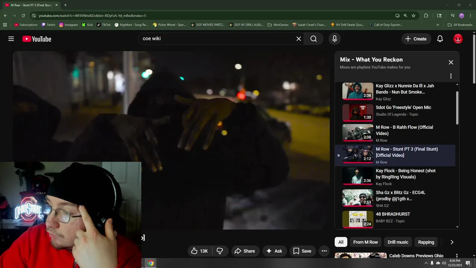This screenshot has width=476, height=268.
Task: Open Chrome zoom magnifier in address bar
Action: [x=405, y=16]
